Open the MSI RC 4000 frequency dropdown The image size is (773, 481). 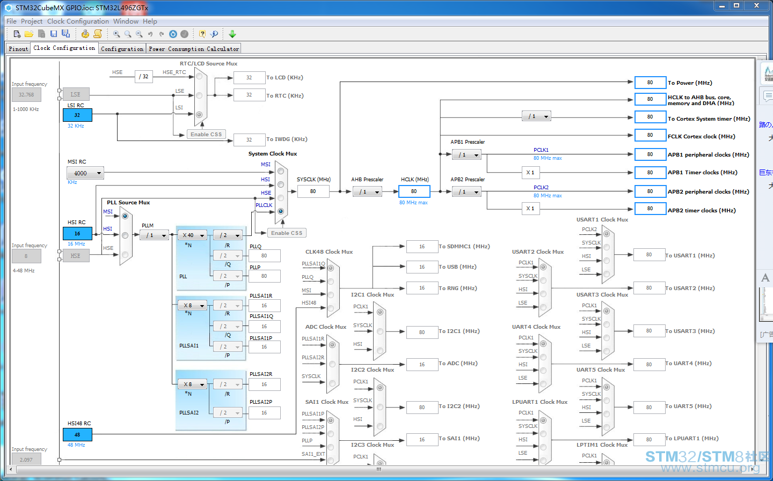[85, 173]
